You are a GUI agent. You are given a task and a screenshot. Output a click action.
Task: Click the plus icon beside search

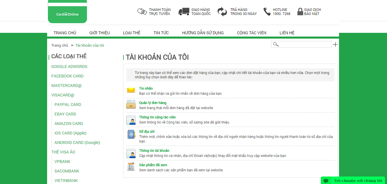pyautogui.click(x=335, y=44)
